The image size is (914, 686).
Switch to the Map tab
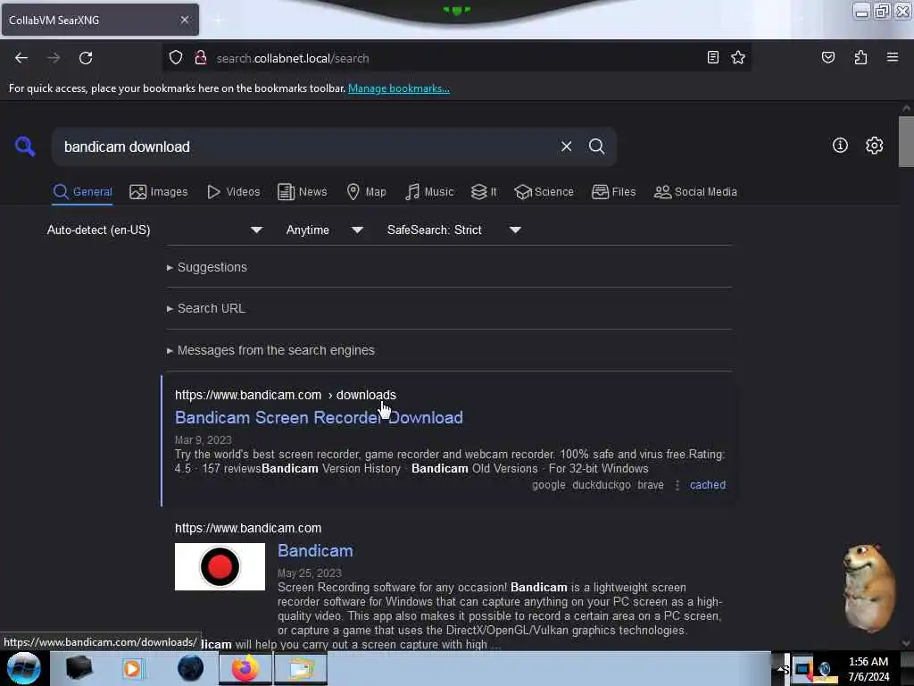click(x=366, y=192)
